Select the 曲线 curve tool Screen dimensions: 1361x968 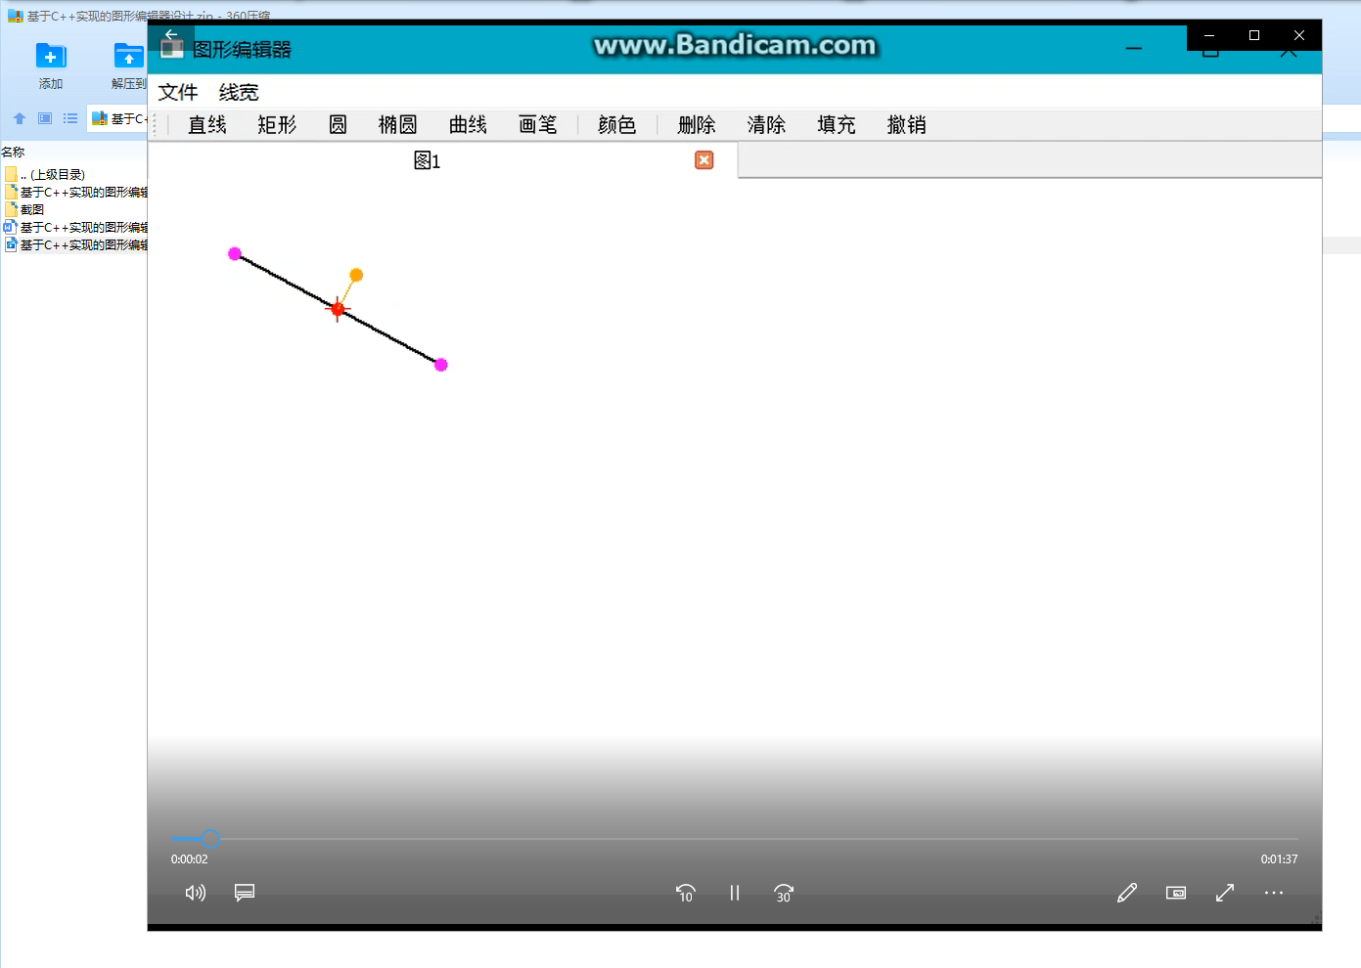tap(468, 125)
